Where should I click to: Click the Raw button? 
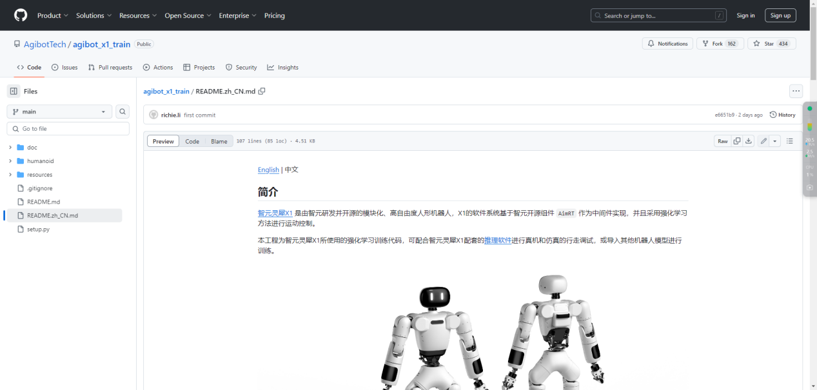pyautogui.click(x=723, y=141)
